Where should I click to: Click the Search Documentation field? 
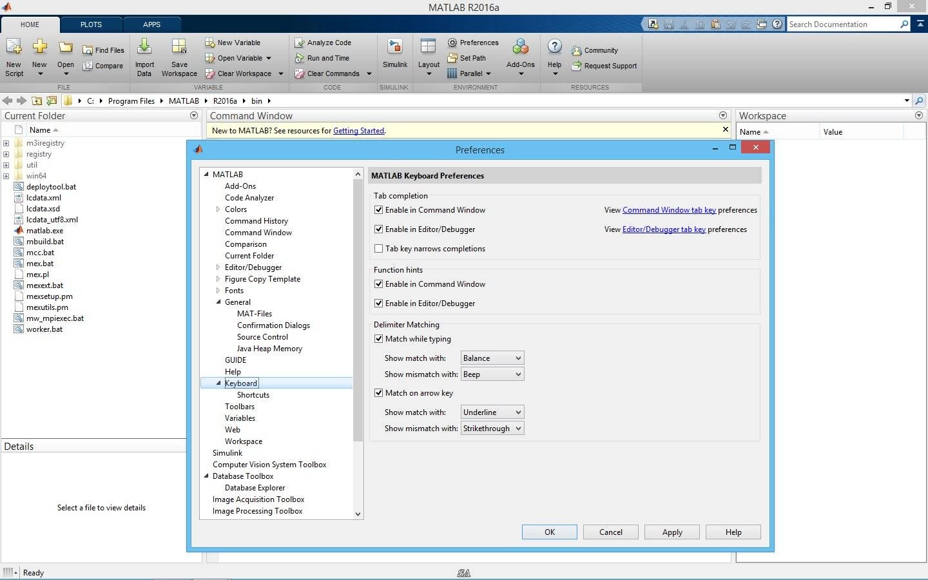[x=844, y=24]
